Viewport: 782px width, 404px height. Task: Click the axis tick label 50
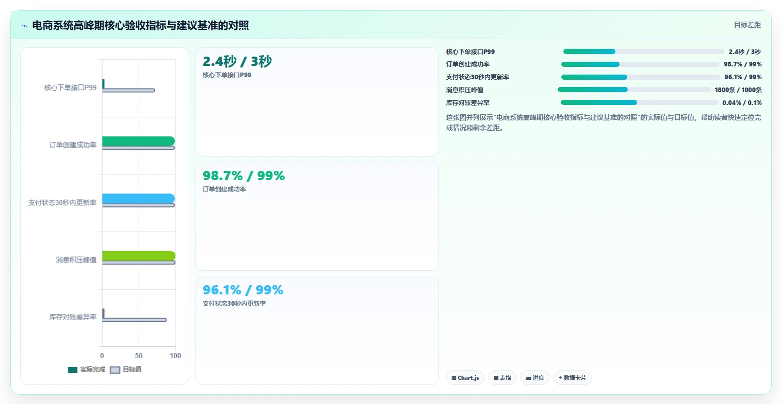tap(139, 356)
